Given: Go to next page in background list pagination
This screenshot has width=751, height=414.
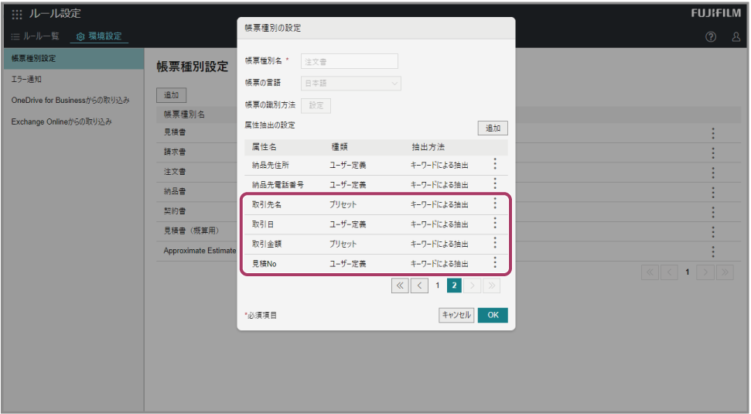Looking at the screenshot, I should tap(705, 272).
